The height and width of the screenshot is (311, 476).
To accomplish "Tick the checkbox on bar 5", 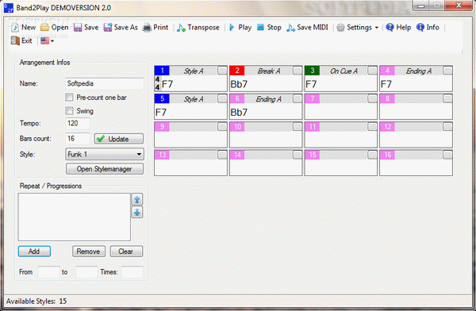I will [222, 98].
